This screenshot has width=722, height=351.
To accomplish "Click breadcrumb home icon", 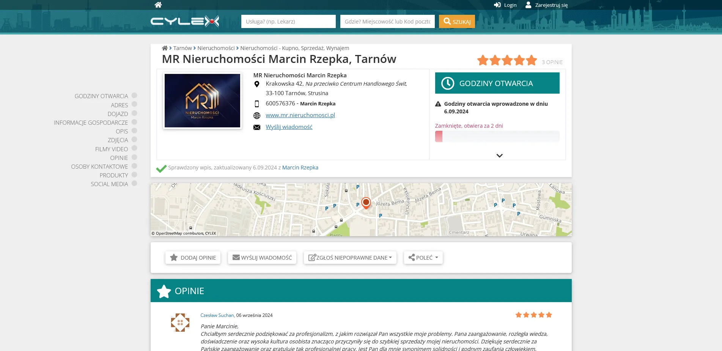I will 165,48.
